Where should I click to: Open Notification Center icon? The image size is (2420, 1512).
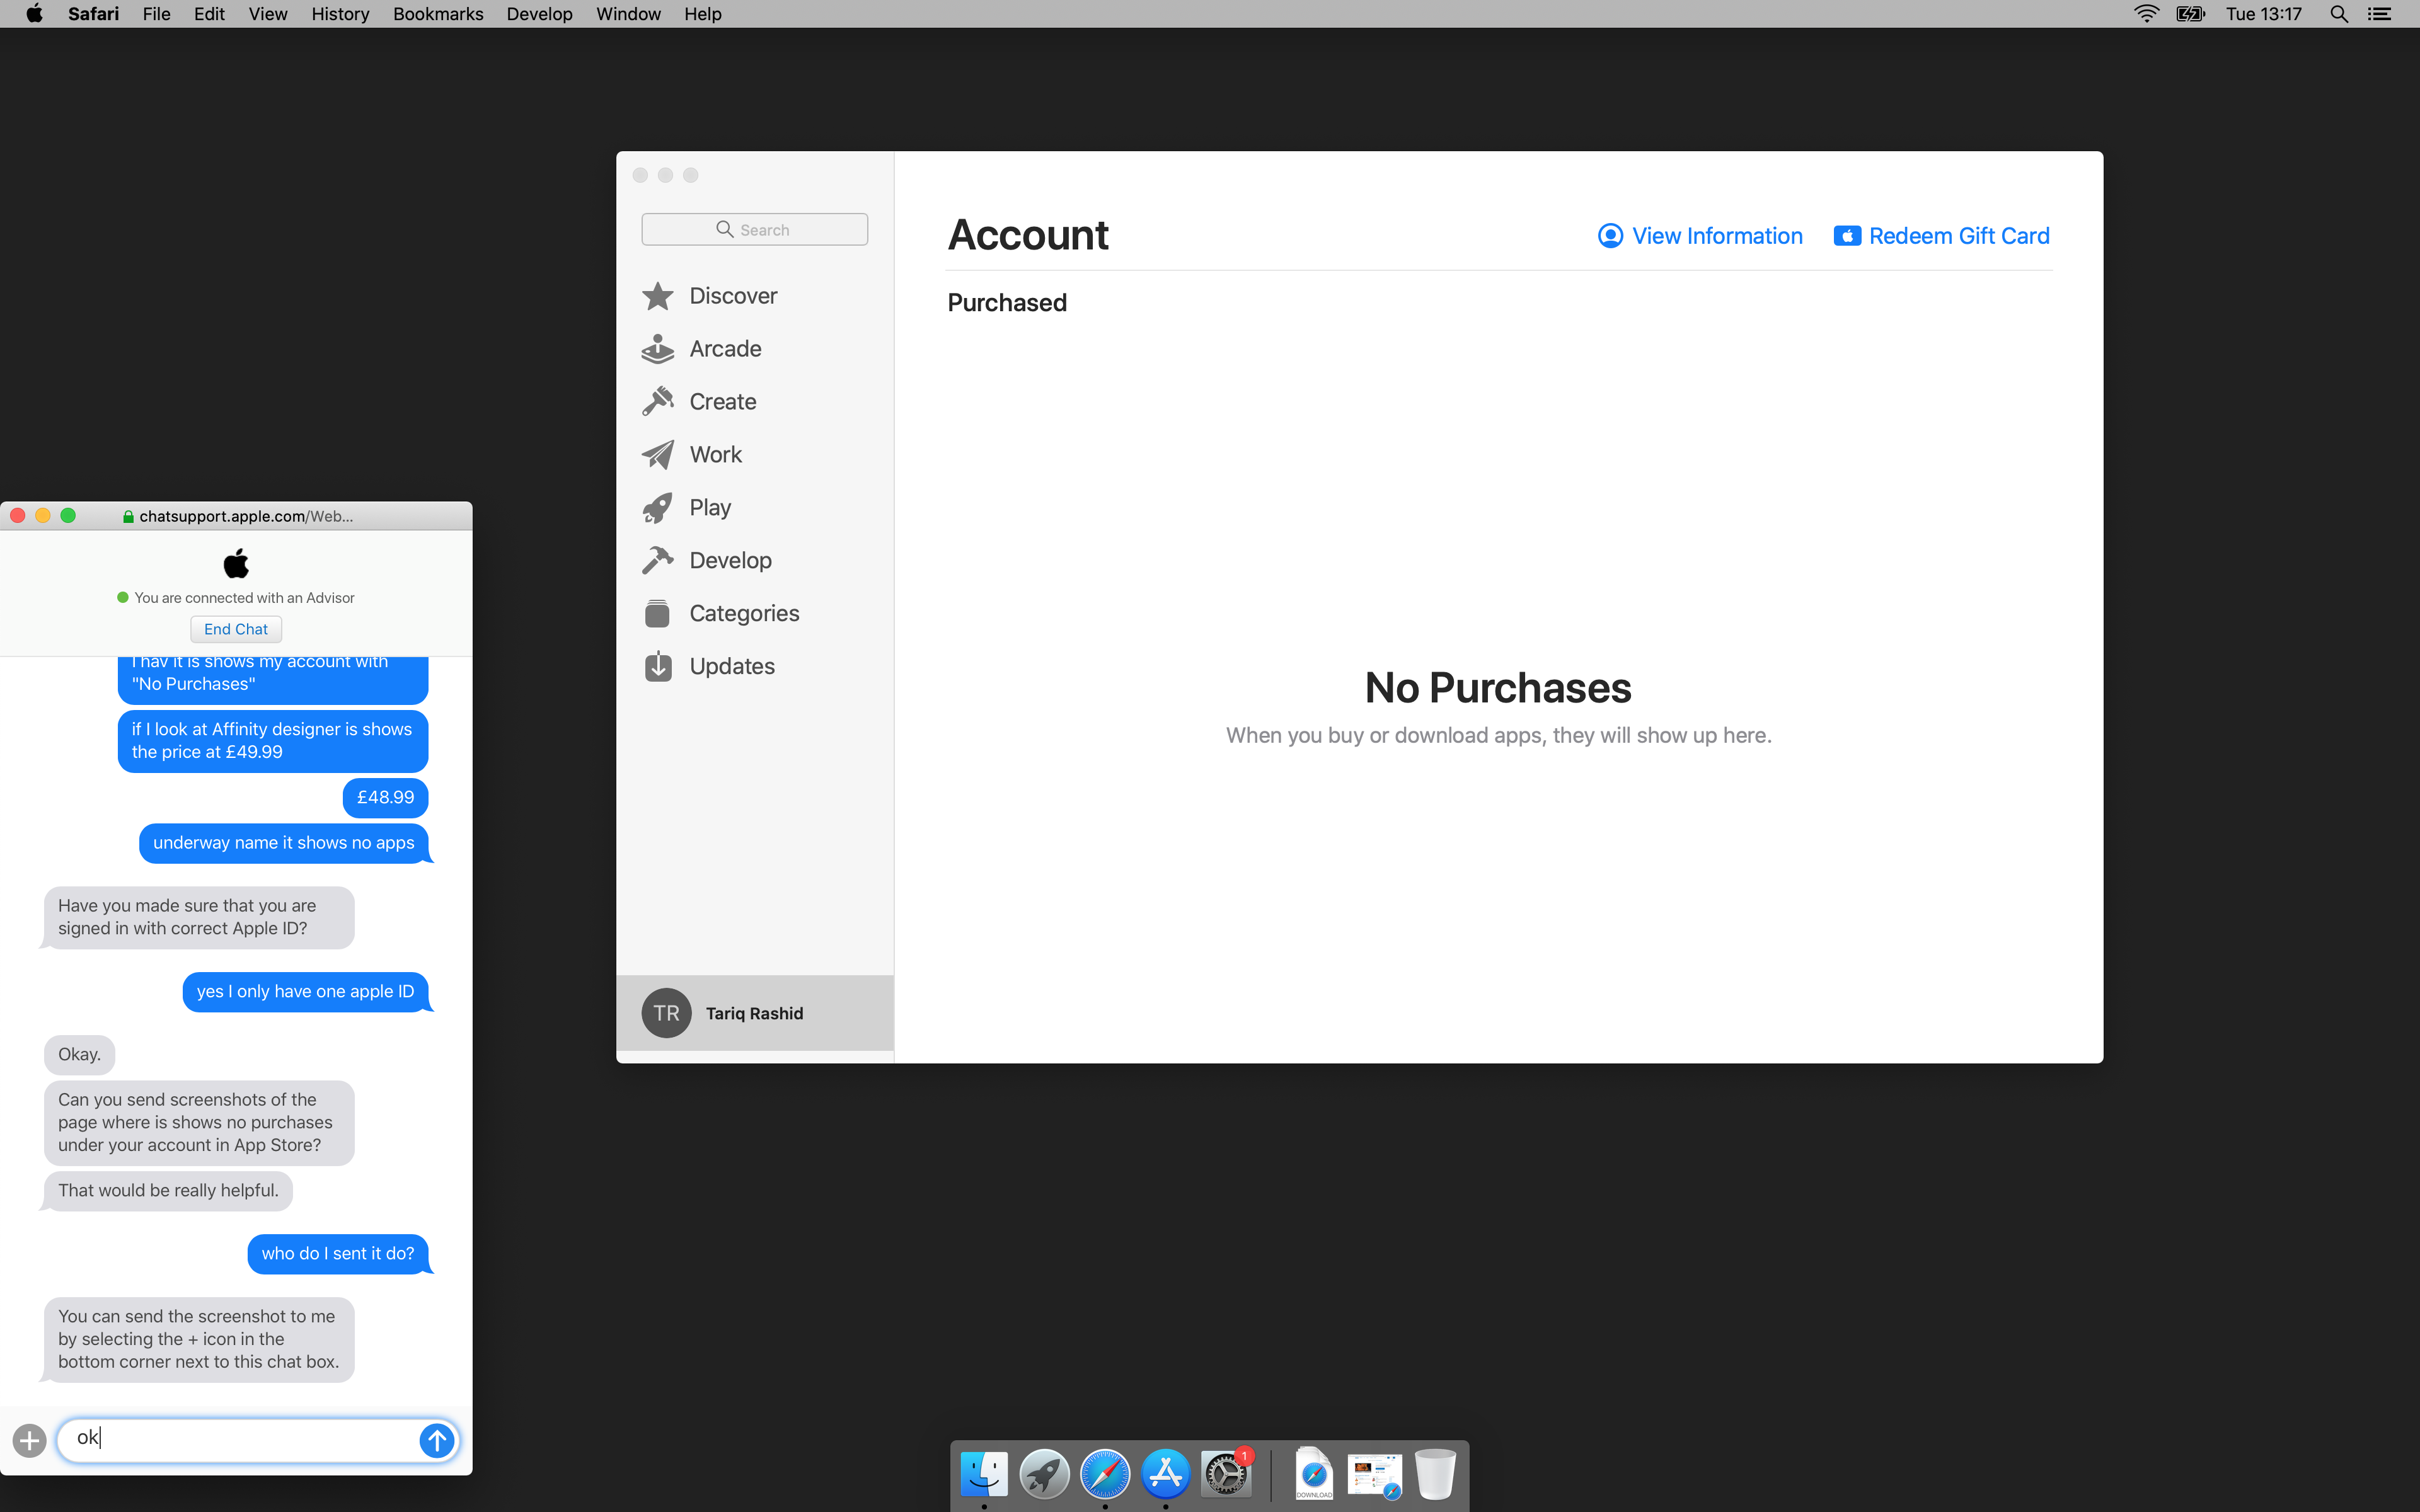(2379, 14)
